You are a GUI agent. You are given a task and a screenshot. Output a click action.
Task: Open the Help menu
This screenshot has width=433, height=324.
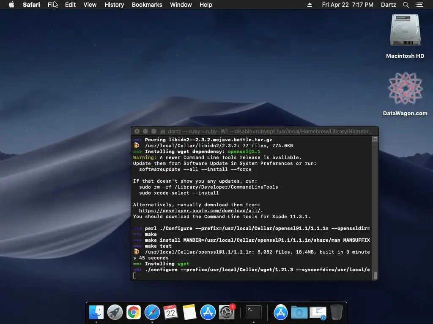pos(206,5)
